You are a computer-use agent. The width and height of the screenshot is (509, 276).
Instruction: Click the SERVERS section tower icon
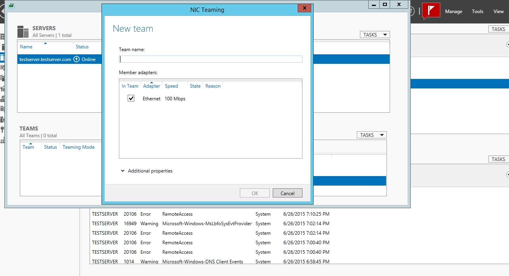[23, 32]
